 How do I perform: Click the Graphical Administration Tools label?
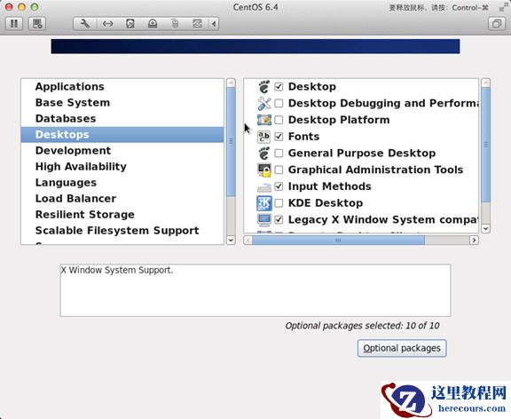tap(375, 170)
